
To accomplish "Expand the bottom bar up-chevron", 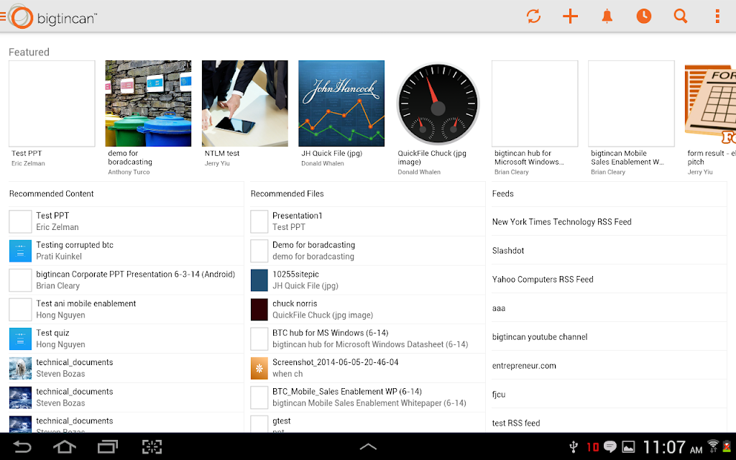I will pos(368,447).
